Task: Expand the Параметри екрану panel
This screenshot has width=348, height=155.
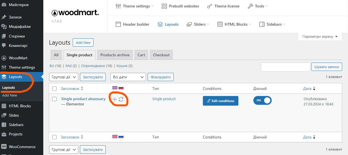Action: coord(320,36)
